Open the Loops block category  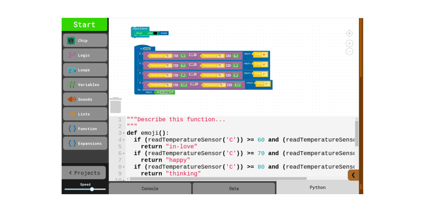coord(85,70)
